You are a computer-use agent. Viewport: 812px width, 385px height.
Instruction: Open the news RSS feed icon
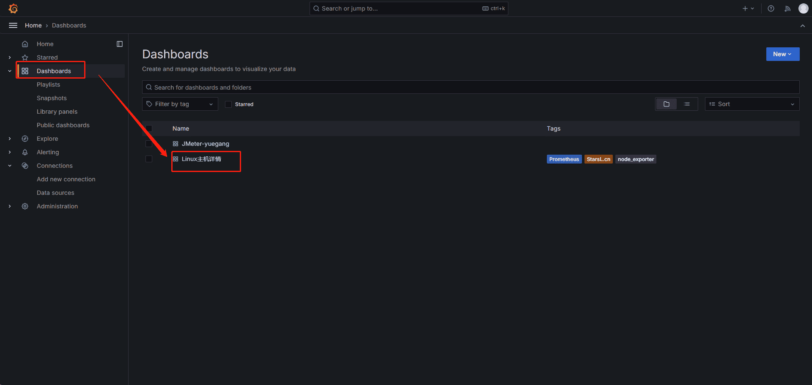787,8
